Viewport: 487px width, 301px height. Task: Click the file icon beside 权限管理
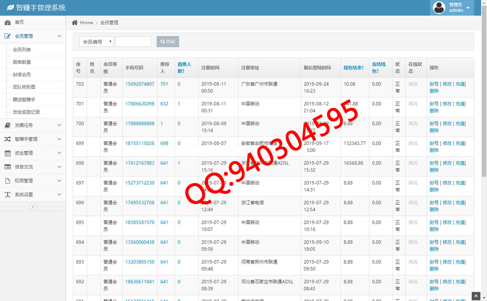[x=7, y=181]
